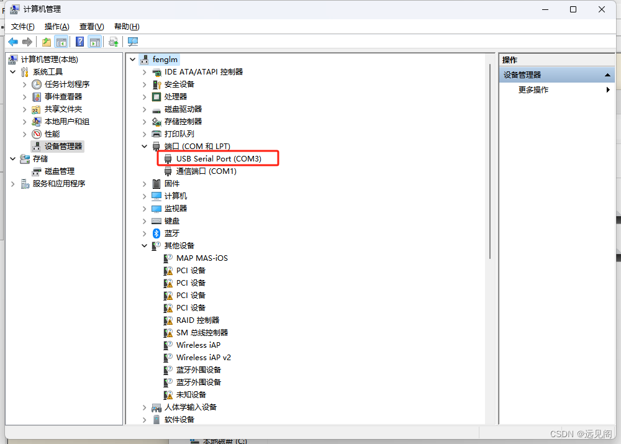Expand the 事件查看器 node

(x=25, y=97)
